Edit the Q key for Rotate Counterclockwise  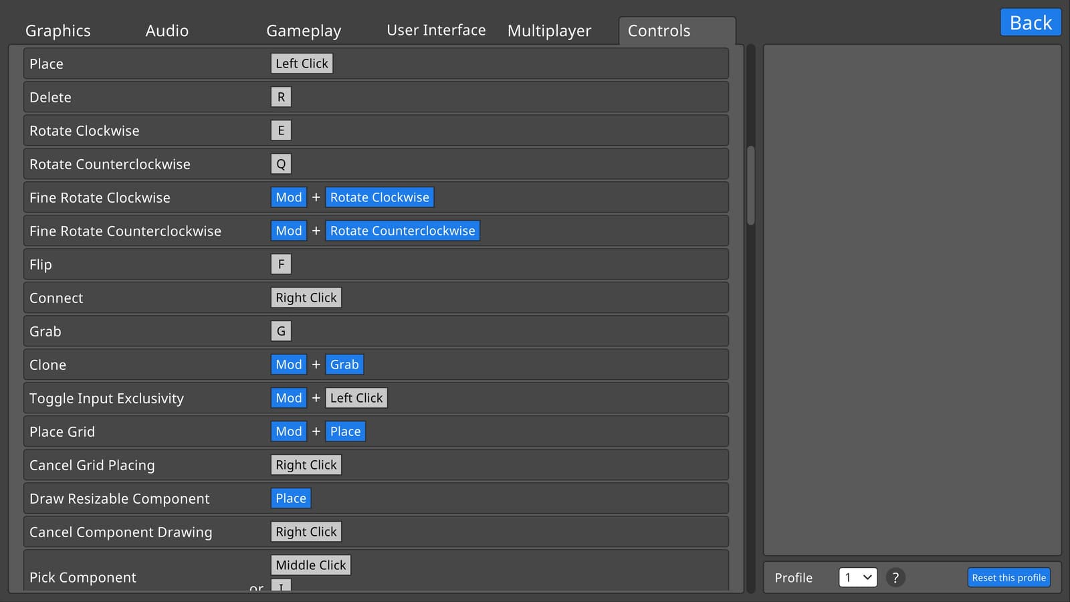pyautogui.click(x=281, y=164)
